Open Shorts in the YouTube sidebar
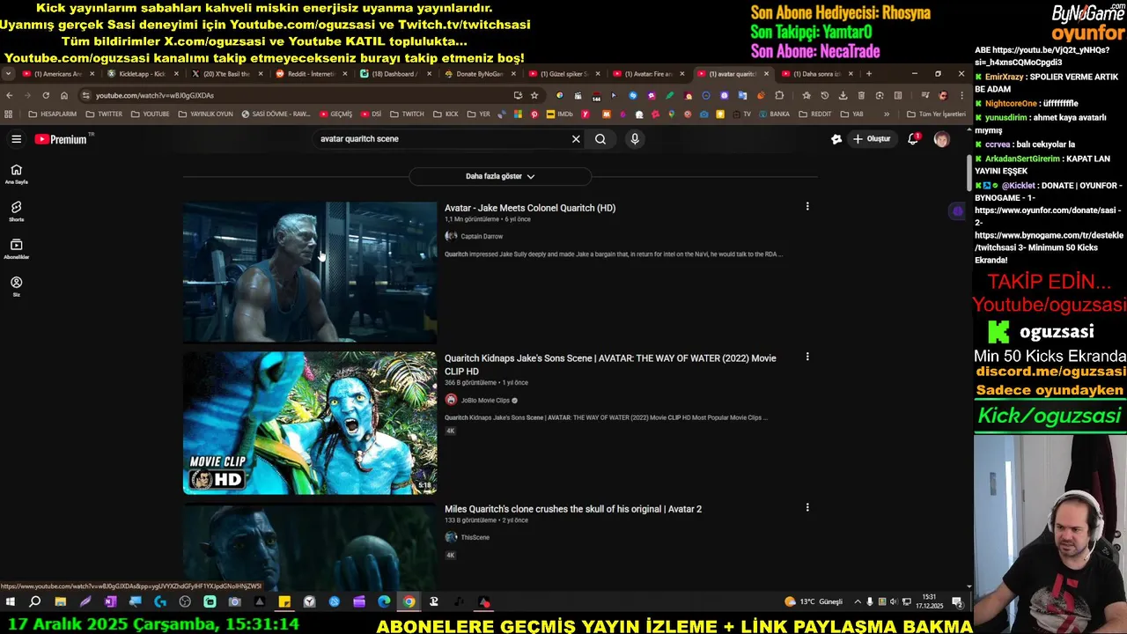 16,211
